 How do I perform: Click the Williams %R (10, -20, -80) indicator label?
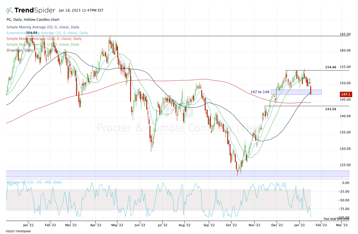34,182
